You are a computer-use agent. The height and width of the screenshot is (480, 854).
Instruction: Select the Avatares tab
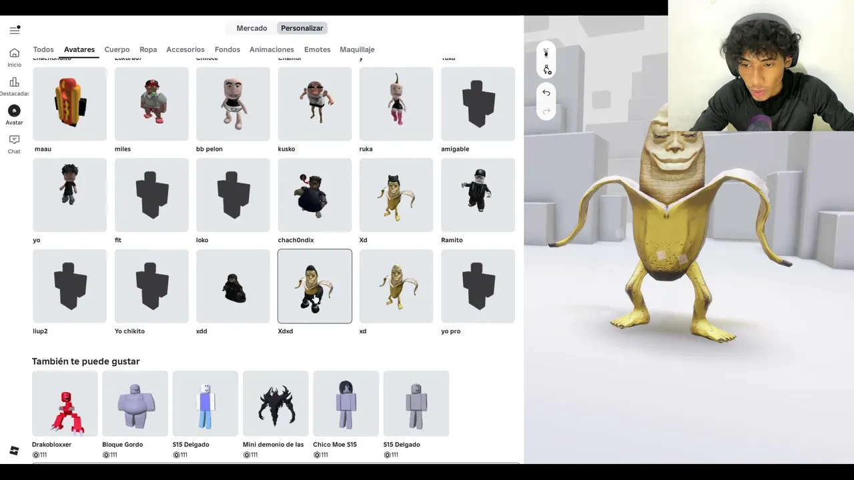coord(79,49)
